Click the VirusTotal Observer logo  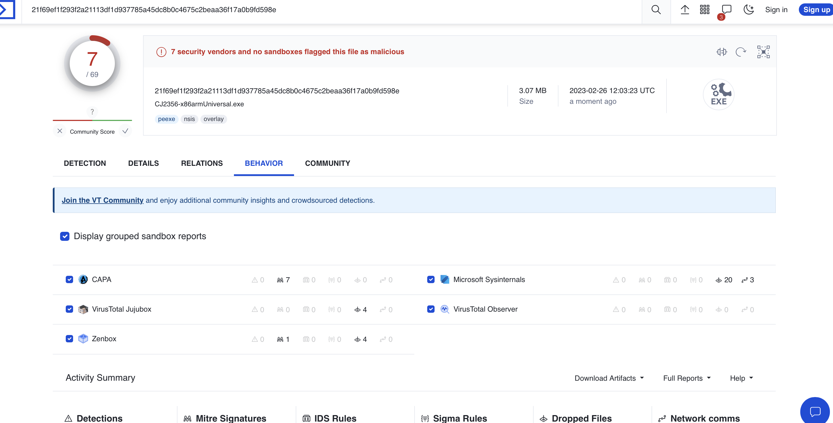[x=445, y=309]
